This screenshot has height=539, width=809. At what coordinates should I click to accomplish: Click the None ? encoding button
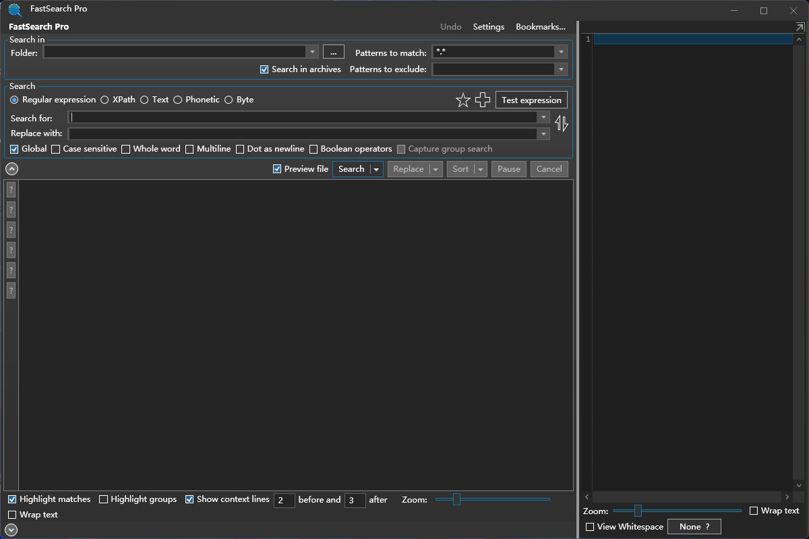point(694,527)
